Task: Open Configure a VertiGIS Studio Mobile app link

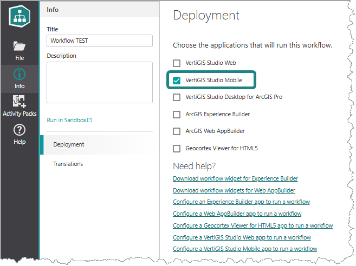Action: coord(245,249)
